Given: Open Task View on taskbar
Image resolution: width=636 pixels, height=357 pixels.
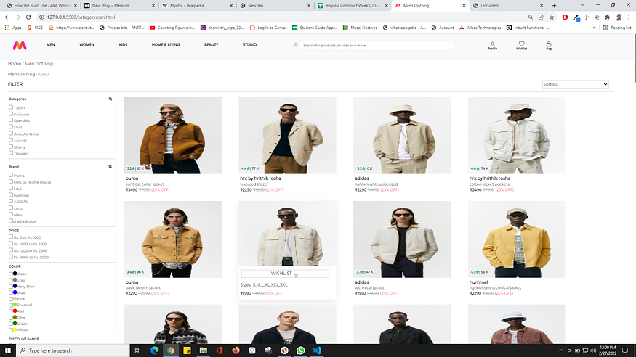Looking at the screenshot, I should [x=137, y=350].
